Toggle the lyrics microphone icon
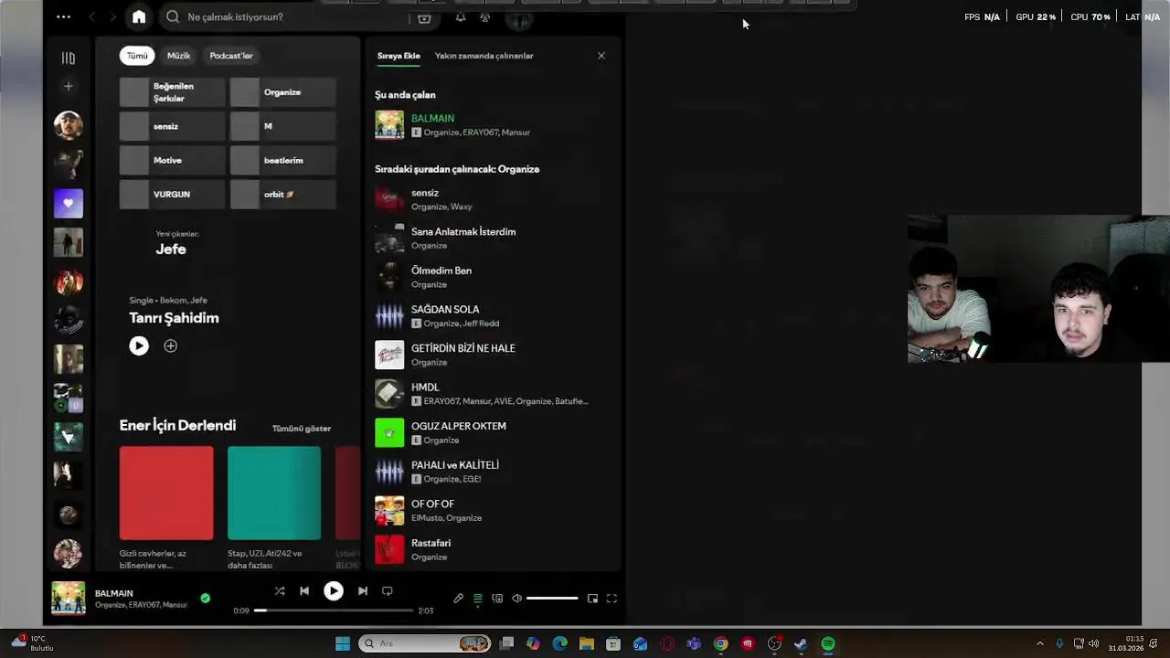Viewport: 1170px width, 658px height. pos(458,599)
